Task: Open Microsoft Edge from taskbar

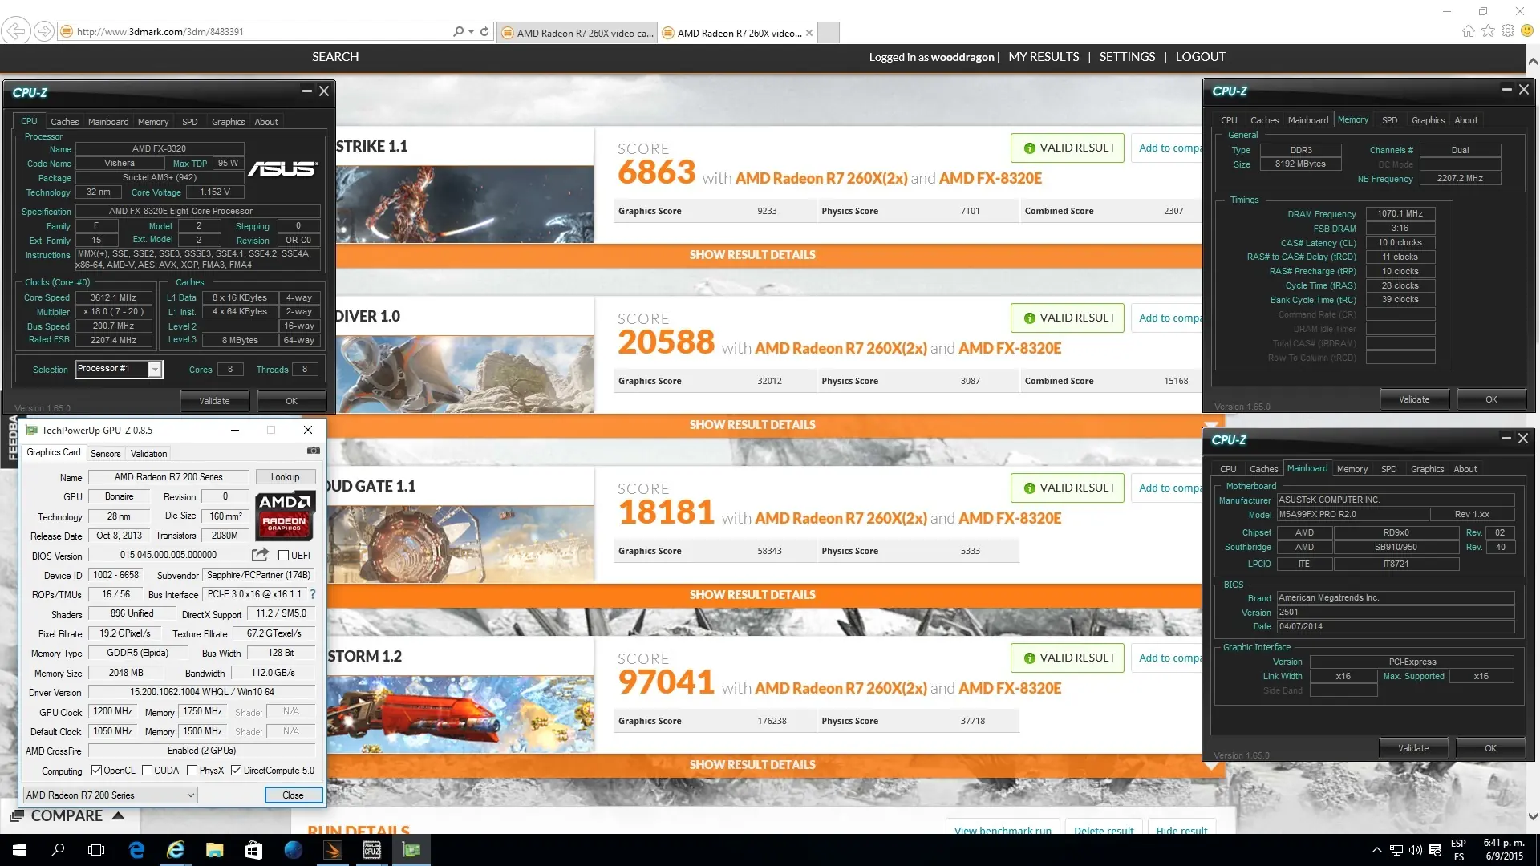Action: click(136, 850)
